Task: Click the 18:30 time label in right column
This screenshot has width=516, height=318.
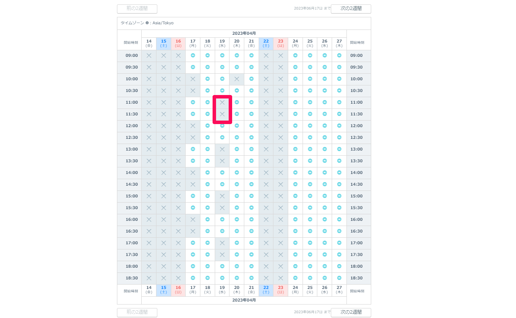Action: coord(356,278)
